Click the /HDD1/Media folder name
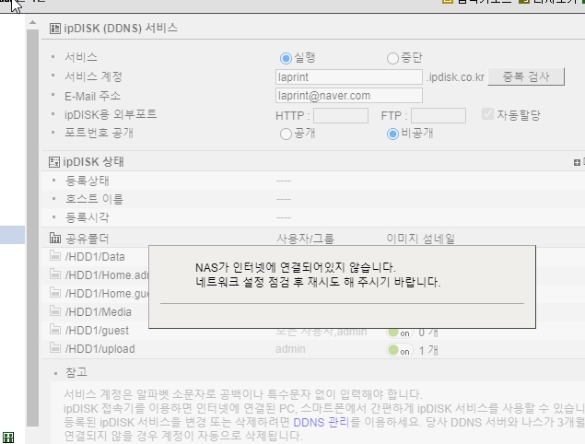This screenshot has height=444, width=585. [99, 312]
